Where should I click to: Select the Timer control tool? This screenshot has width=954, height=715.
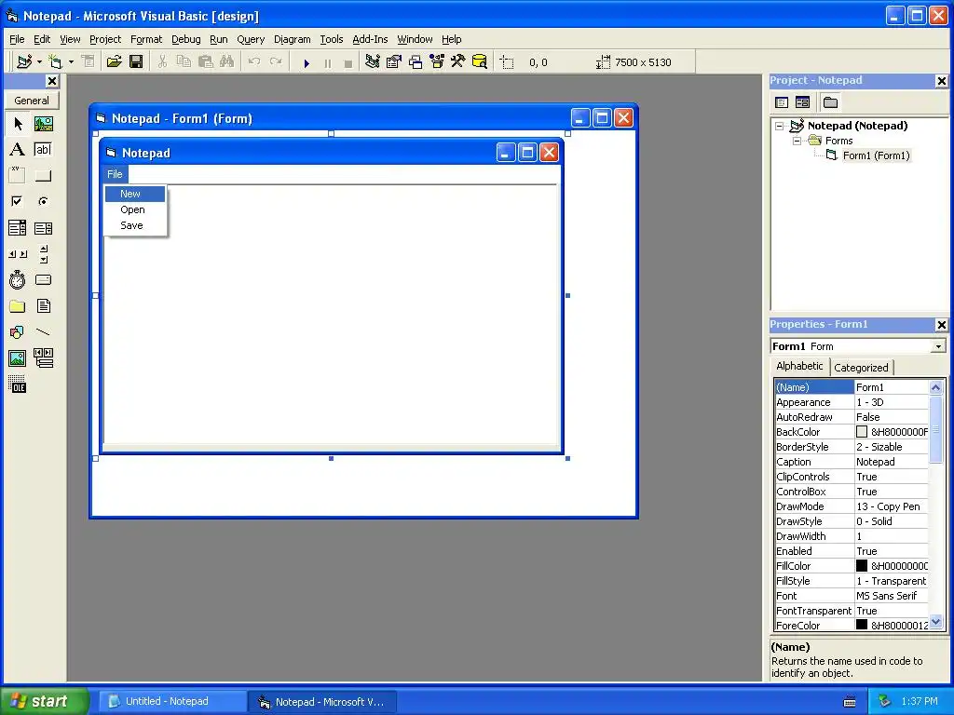pyautogui.click(x=18, y=279)
